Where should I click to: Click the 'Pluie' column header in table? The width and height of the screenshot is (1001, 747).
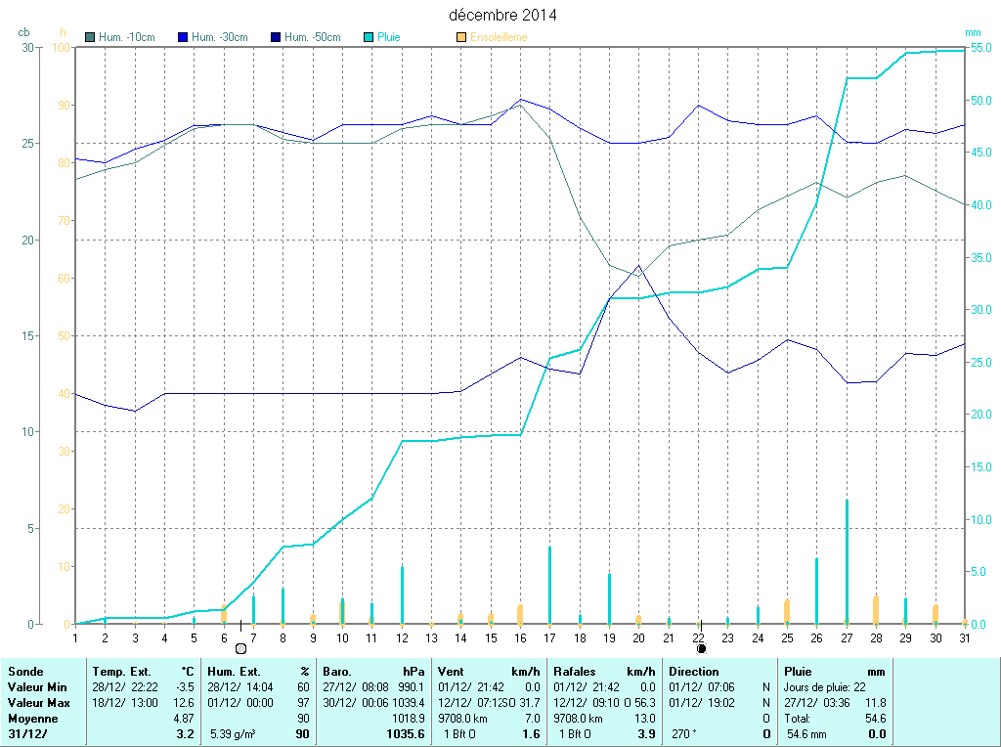[x=799, y=672]
